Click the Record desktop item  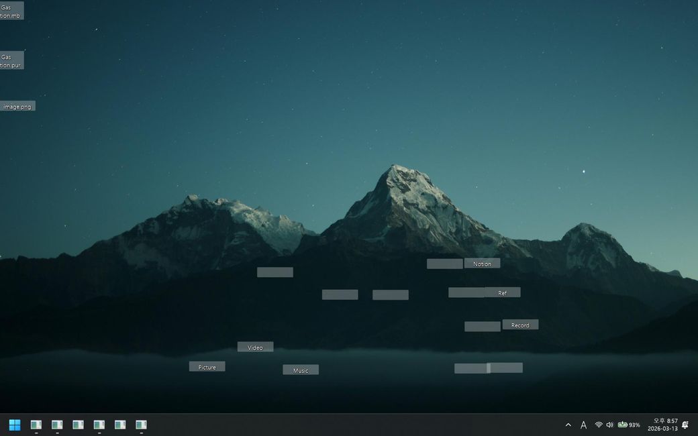click(520, 325)
